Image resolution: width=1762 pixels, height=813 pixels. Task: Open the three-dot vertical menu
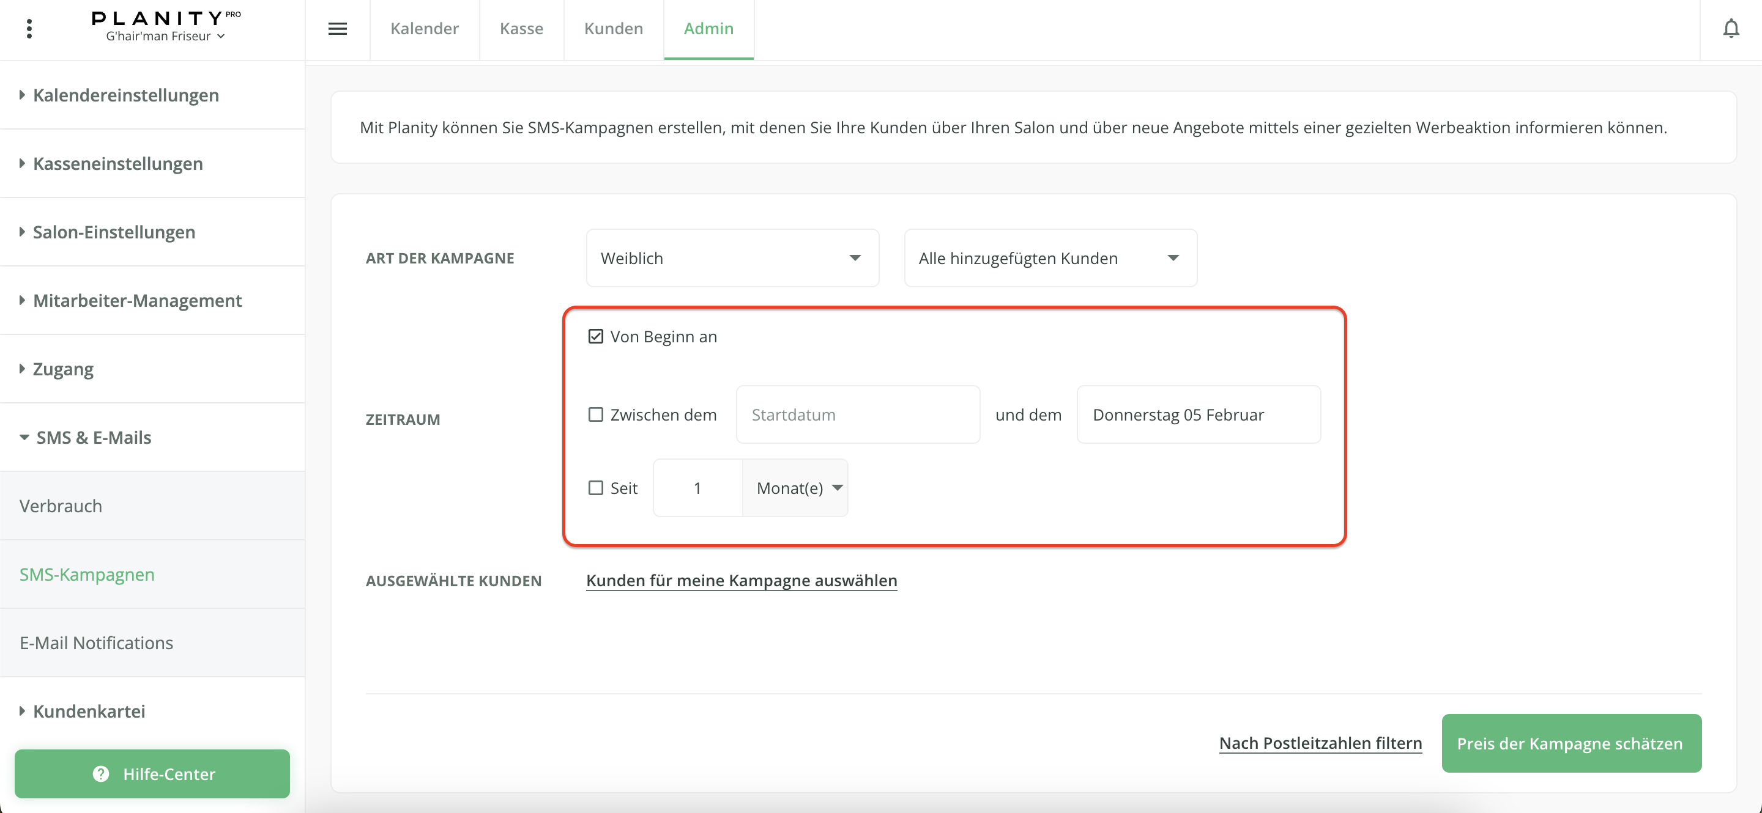[x=29, y=29]
